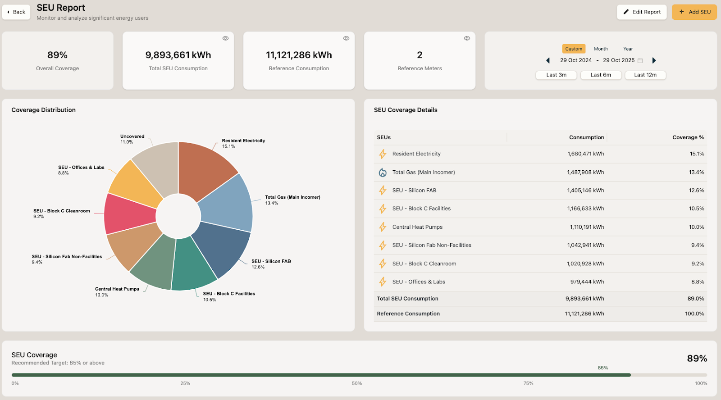Select the Year range tab
Viewport: 721px width, 400px height.
click(628, 49)
